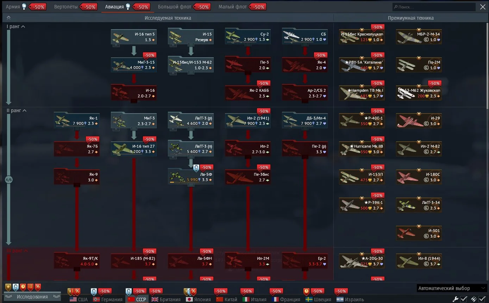Viewport: 489px width, 303px height.
Task: Select the МиГ-3-15 aircraft card
Action: point(134,65)
